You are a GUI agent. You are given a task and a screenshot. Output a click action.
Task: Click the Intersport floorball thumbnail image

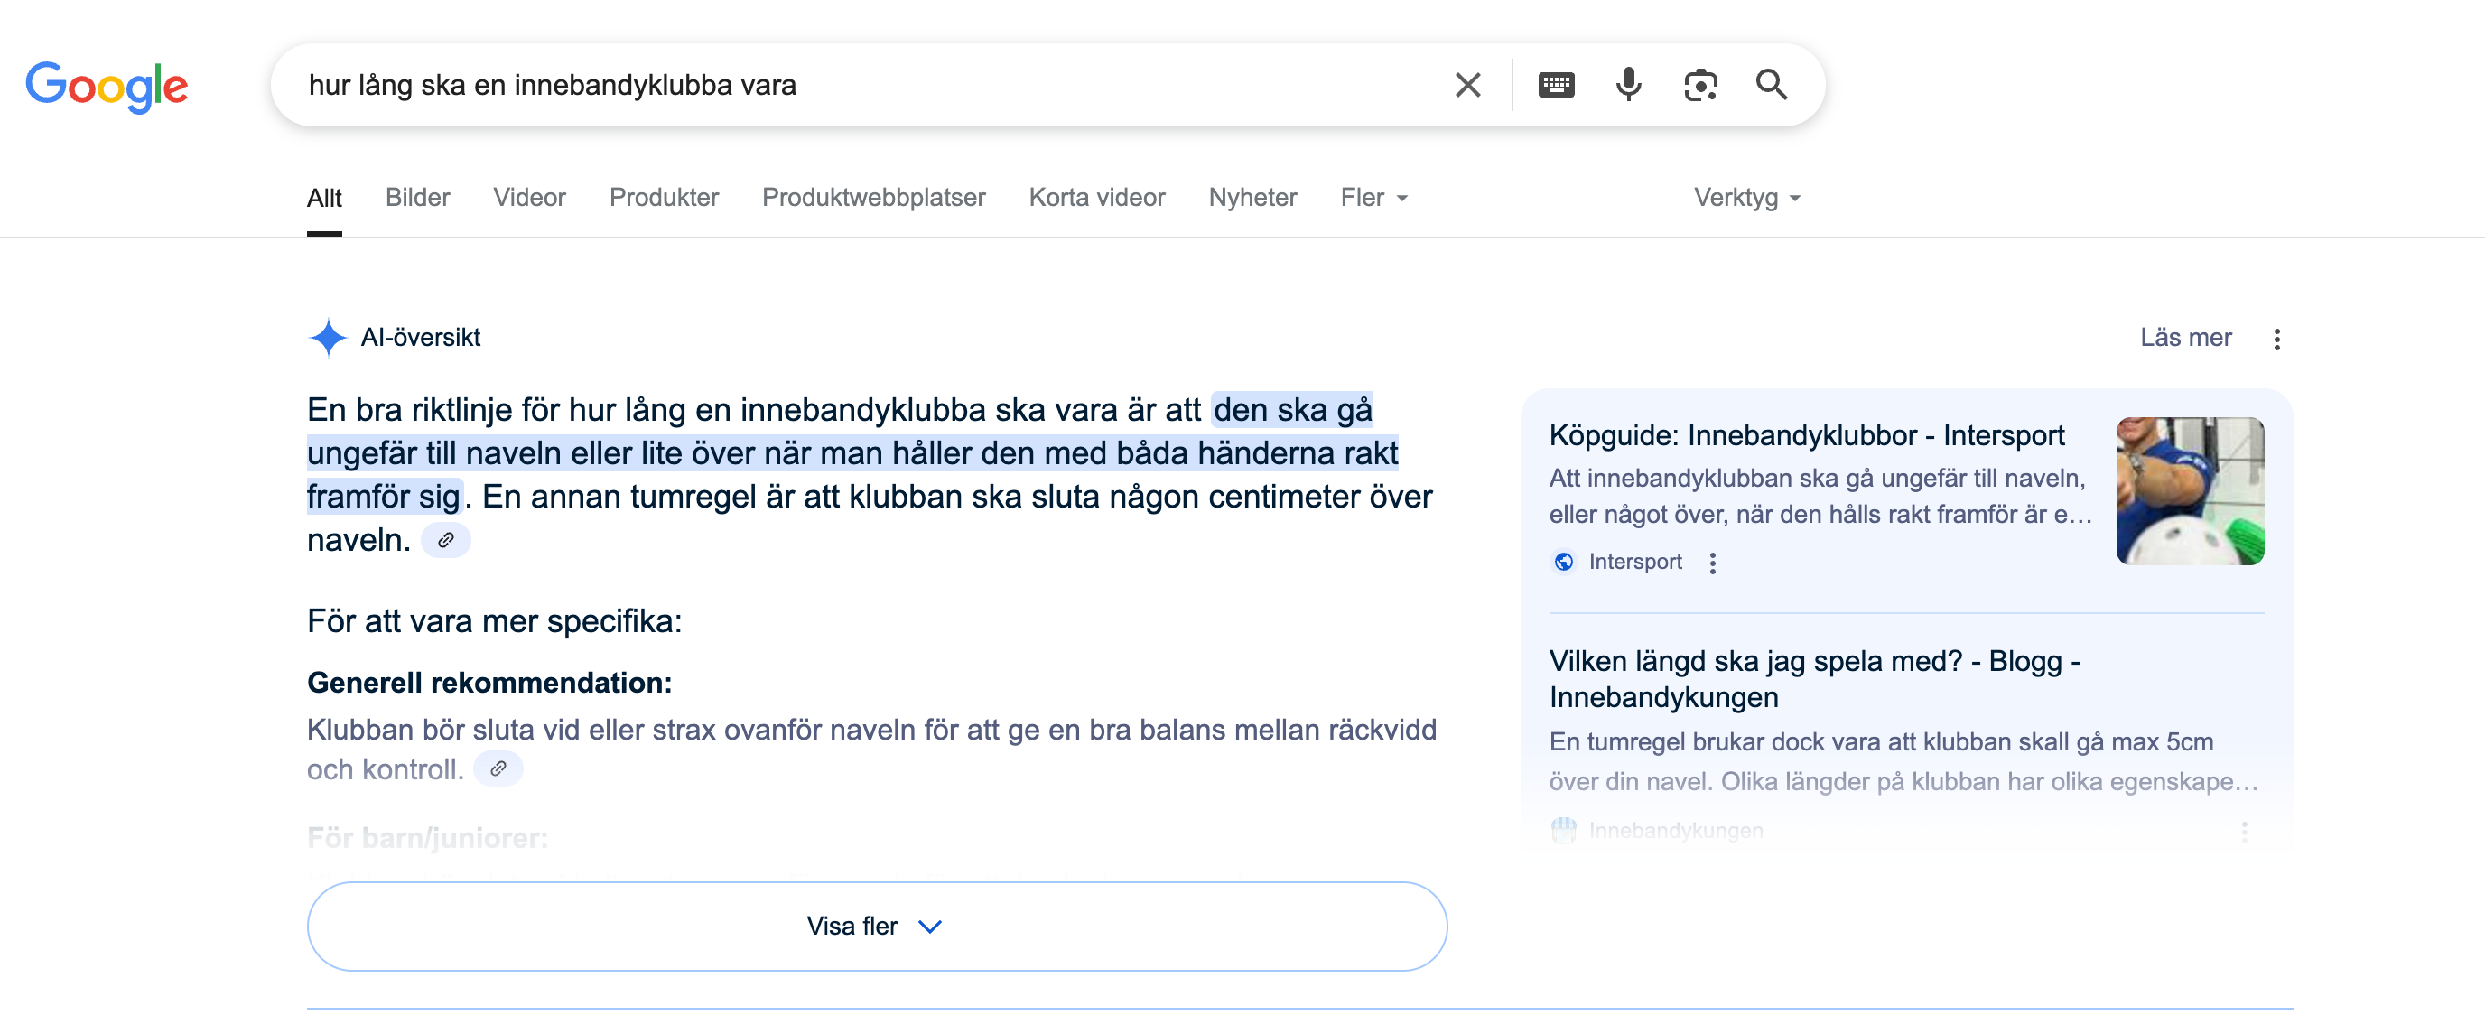point(2189,490)
